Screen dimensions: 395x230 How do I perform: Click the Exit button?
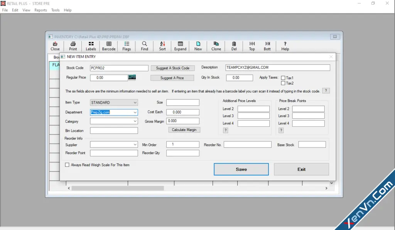pos(301,169)
